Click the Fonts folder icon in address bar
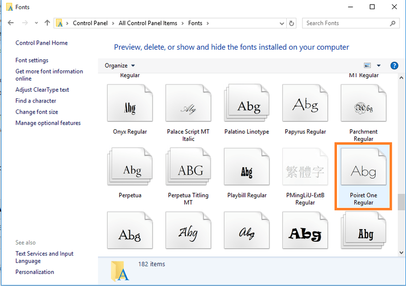This screenshot has height=286, width=406. 59,23
